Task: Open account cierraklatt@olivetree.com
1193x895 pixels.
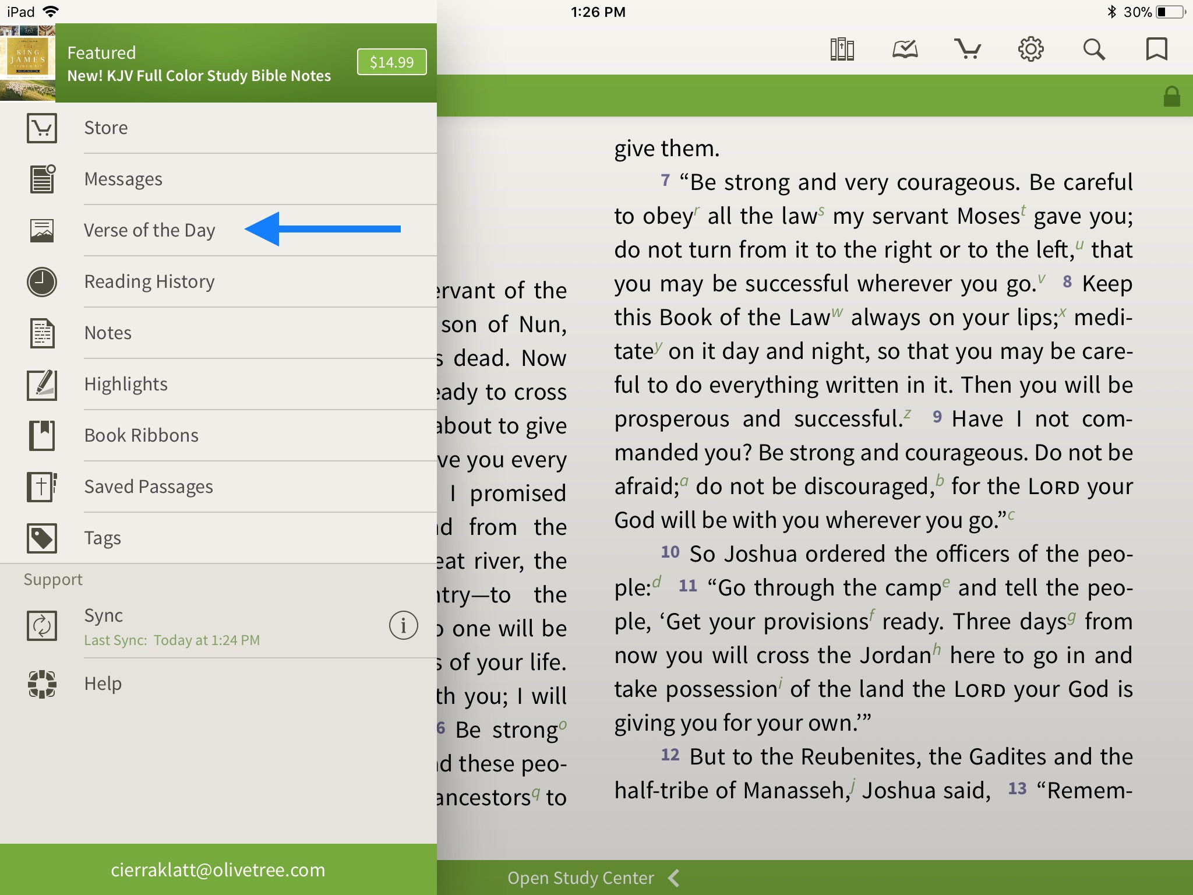Action: coord(218,869)
